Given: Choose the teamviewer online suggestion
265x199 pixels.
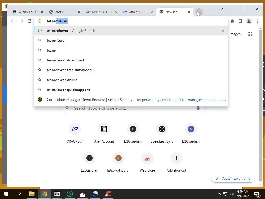Looking at the screenshot, I should pos(131,80).
